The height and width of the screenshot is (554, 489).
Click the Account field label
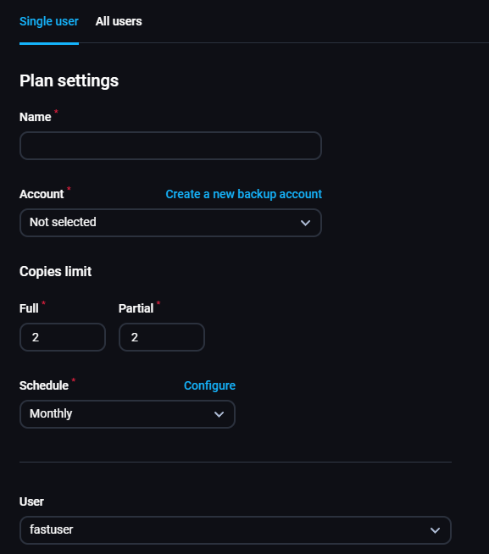tap(42, 194)
